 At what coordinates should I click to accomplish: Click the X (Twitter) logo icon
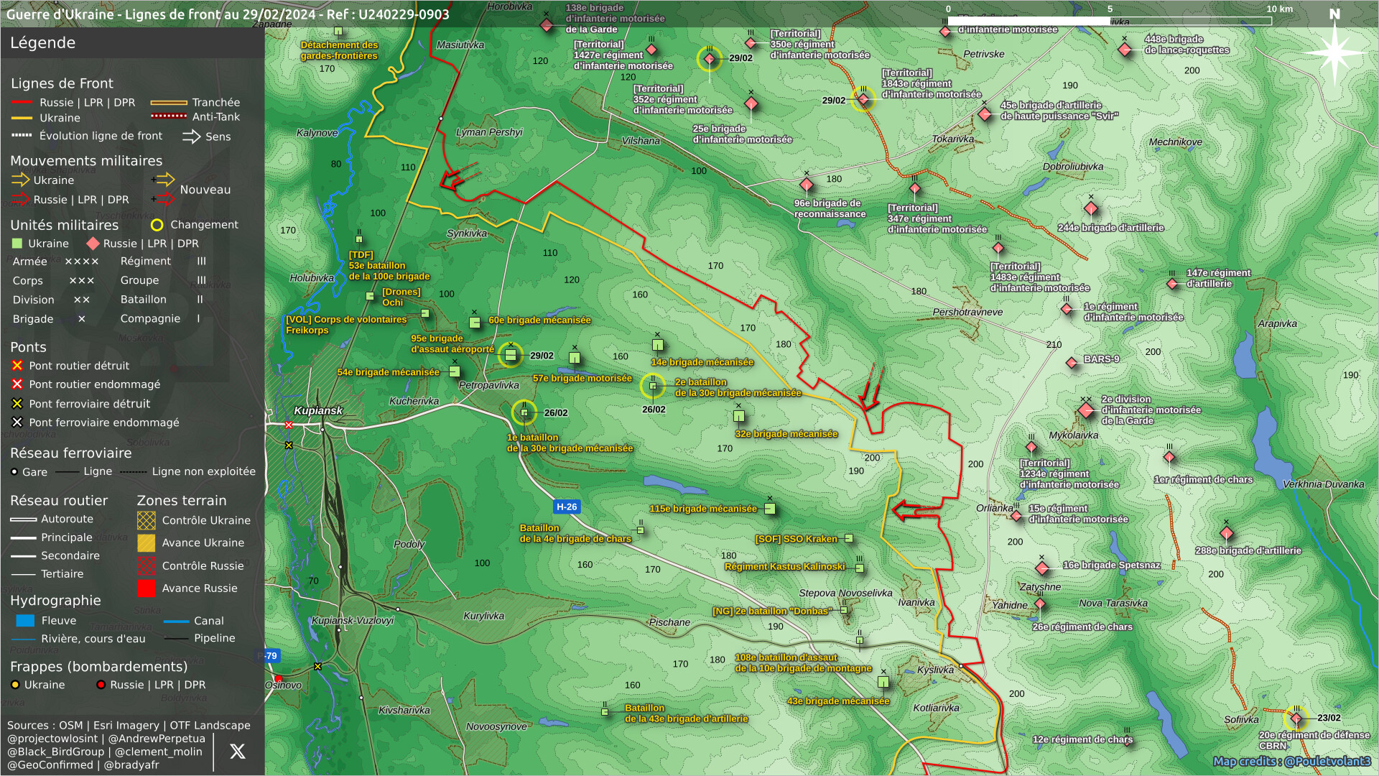pos(237,752)
